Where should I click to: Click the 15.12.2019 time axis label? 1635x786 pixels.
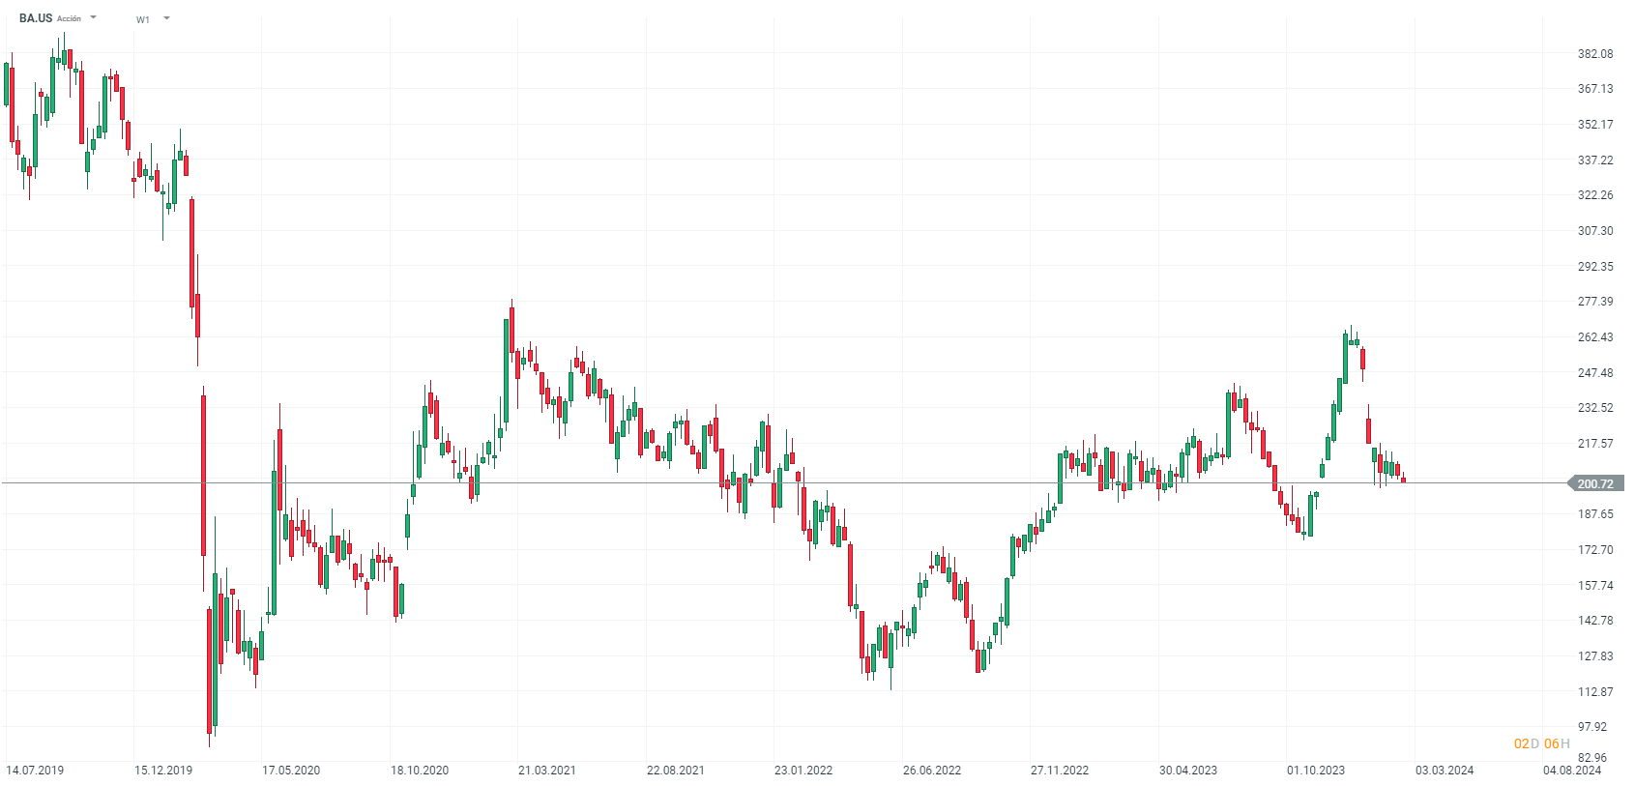click(x=163, y=771)
